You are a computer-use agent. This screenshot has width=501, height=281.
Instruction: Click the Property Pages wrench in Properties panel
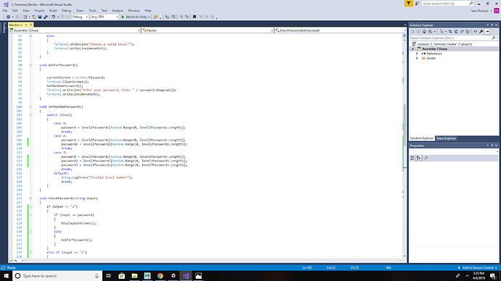[x=426, y=158]
